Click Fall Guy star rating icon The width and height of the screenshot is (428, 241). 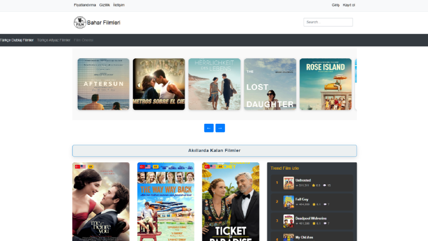coord(314,204)
